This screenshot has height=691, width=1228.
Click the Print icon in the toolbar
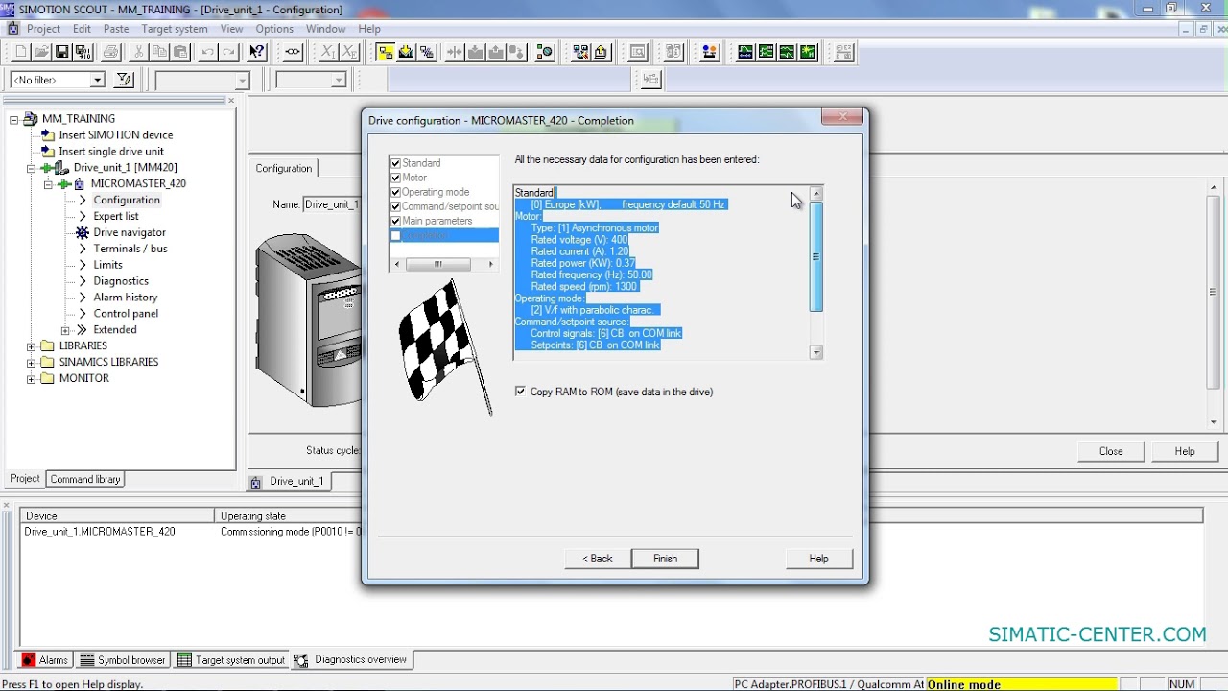(x=110, y=52)
